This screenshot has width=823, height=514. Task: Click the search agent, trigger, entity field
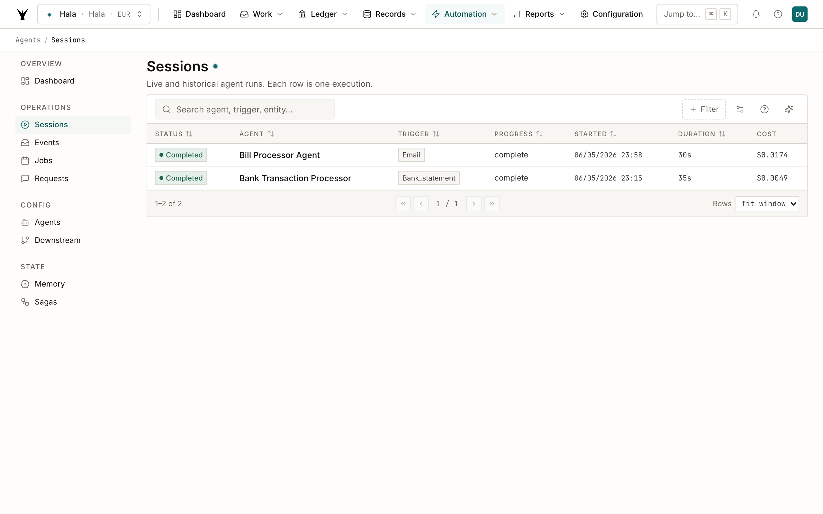click(245, 109)
